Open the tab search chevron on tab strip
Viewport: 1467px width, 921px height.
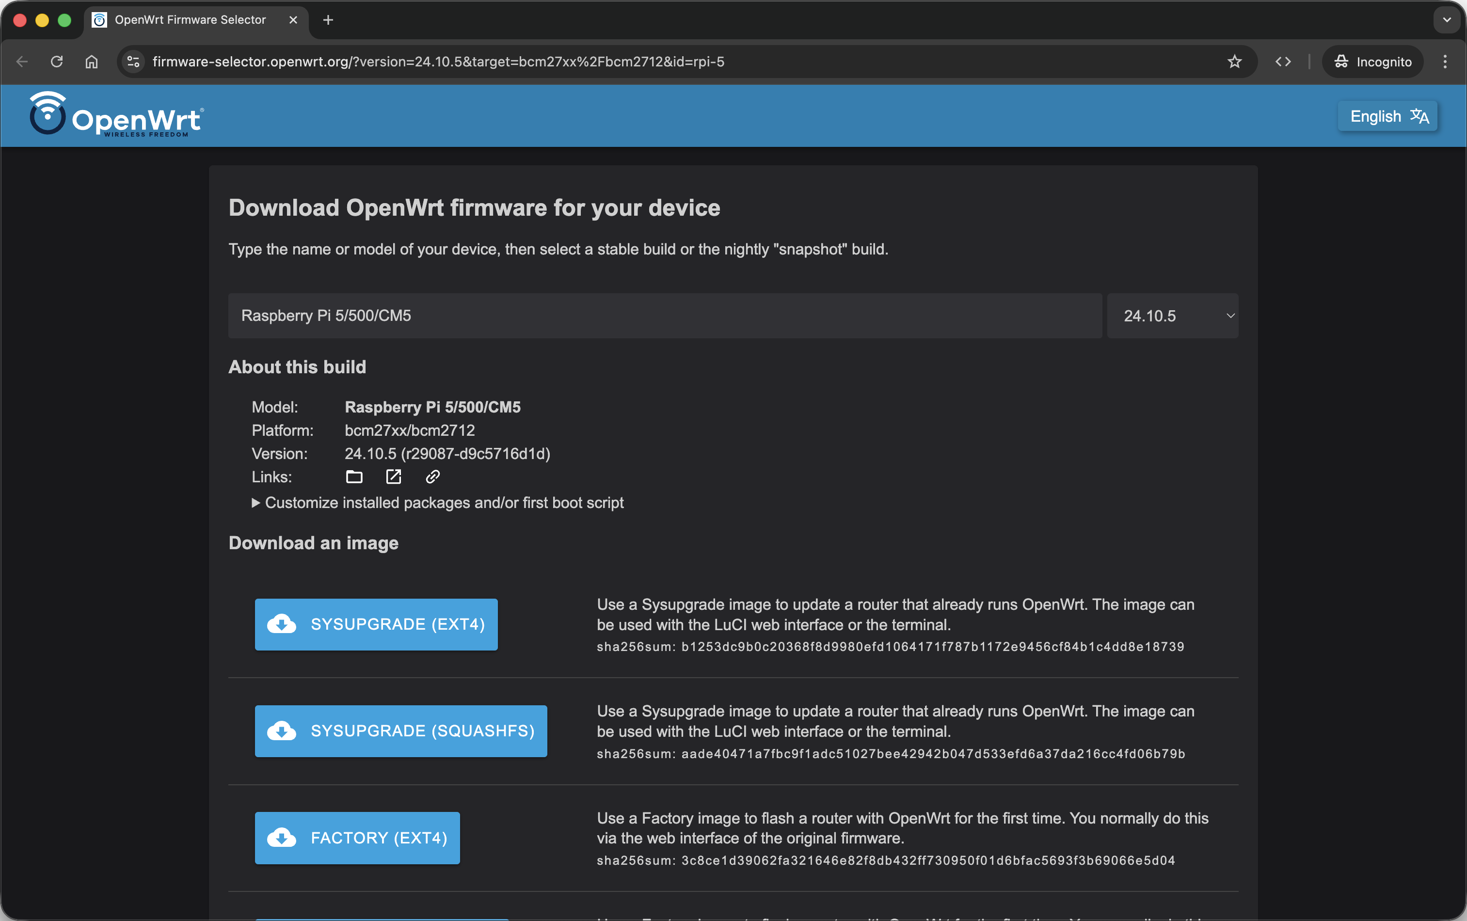[x=1446, y=19]
